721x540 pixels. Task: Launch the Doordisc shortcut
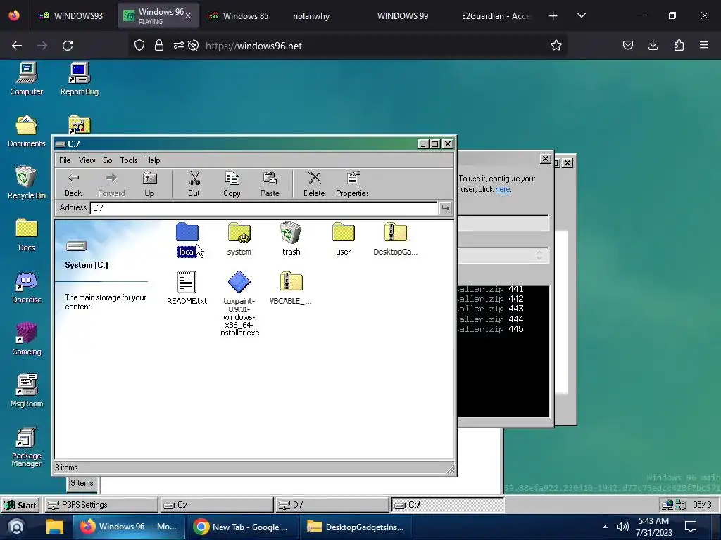tap(27, 287)
